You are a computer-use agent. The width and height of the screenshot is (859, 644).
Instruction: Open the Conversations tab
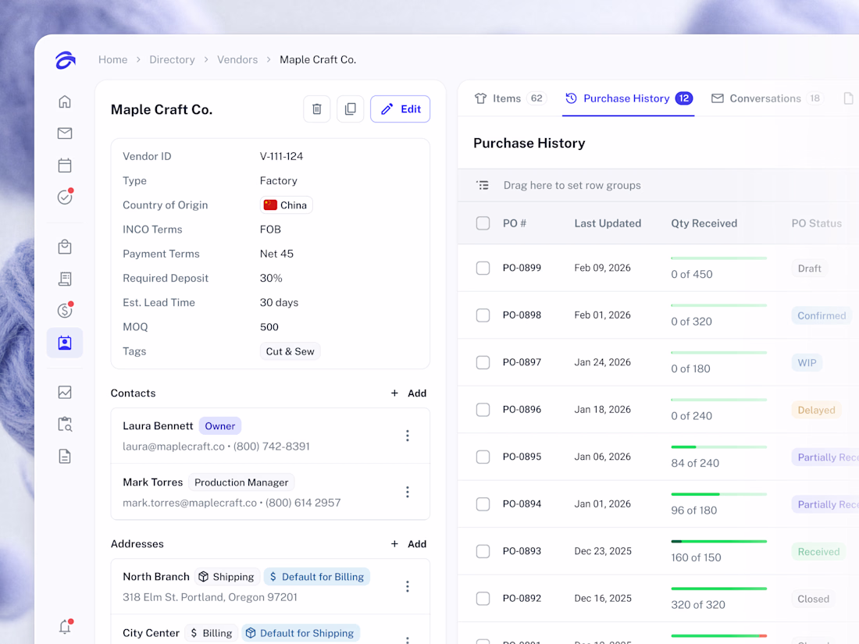pyautogui.click(x=767, y=98)
